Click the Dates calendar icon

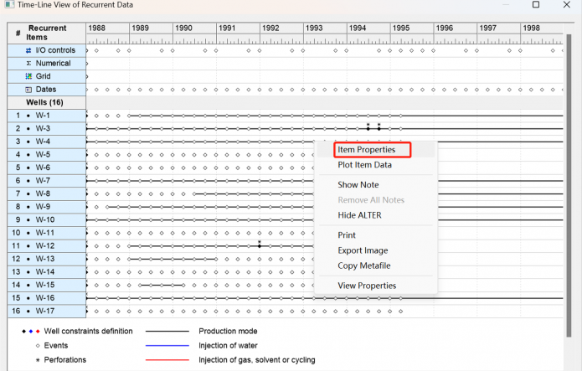(28, 90)
